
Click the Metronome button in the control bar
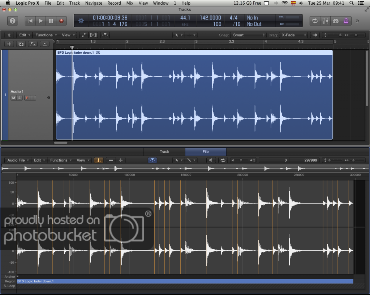point(346,21)
